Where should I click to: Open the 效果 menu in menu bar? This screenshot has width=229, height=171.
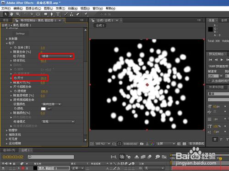[x=60, y=8]
